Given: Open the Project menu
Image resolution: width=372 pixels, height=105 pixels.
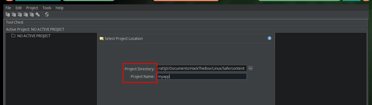Looking at the screenshot, I should (32, 8).
